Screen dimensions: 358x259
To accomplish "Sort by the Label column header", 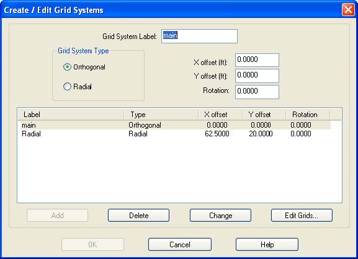I will coord(71,115).
